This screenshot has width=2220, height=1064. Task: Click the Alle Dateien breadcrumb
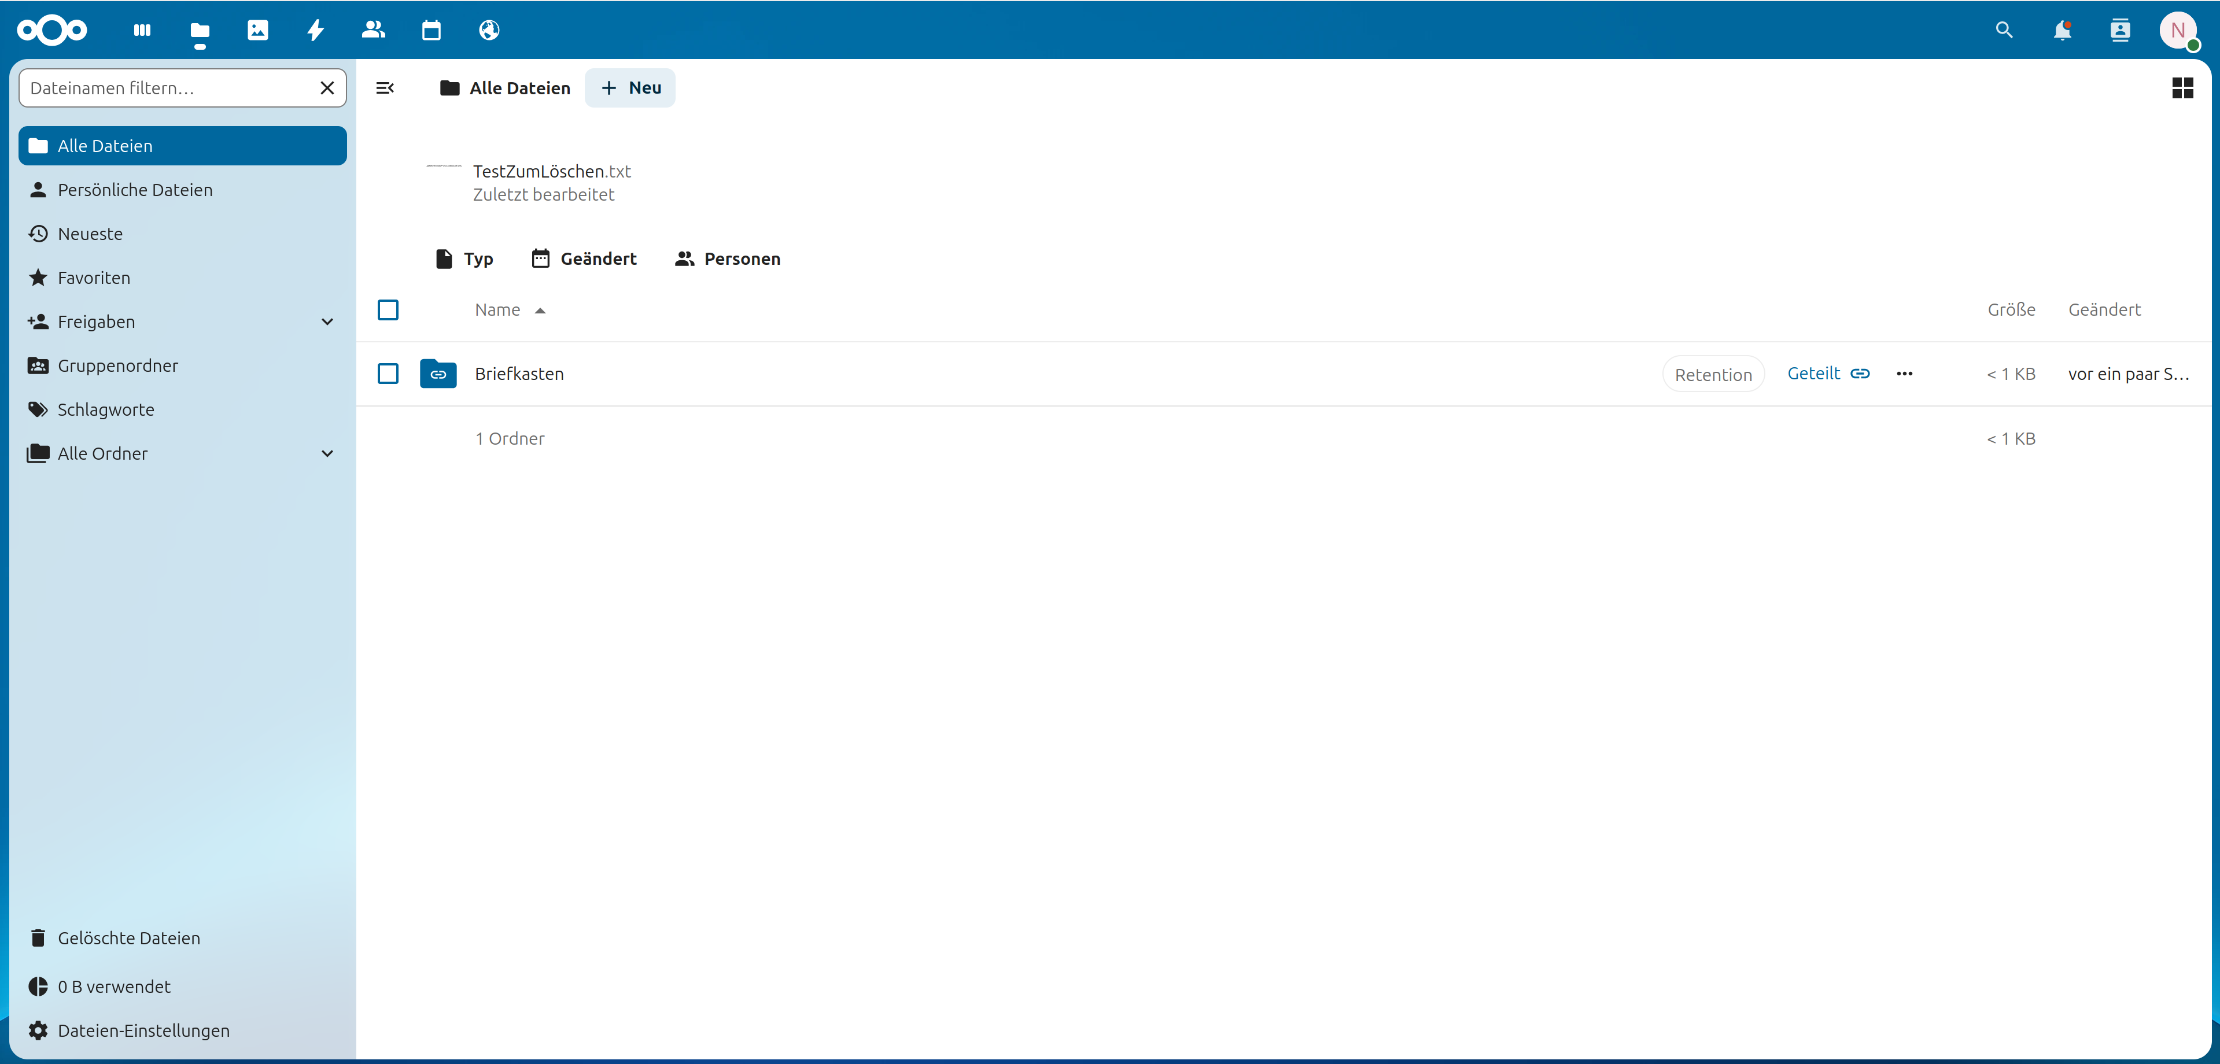click(x=505, y=88)
